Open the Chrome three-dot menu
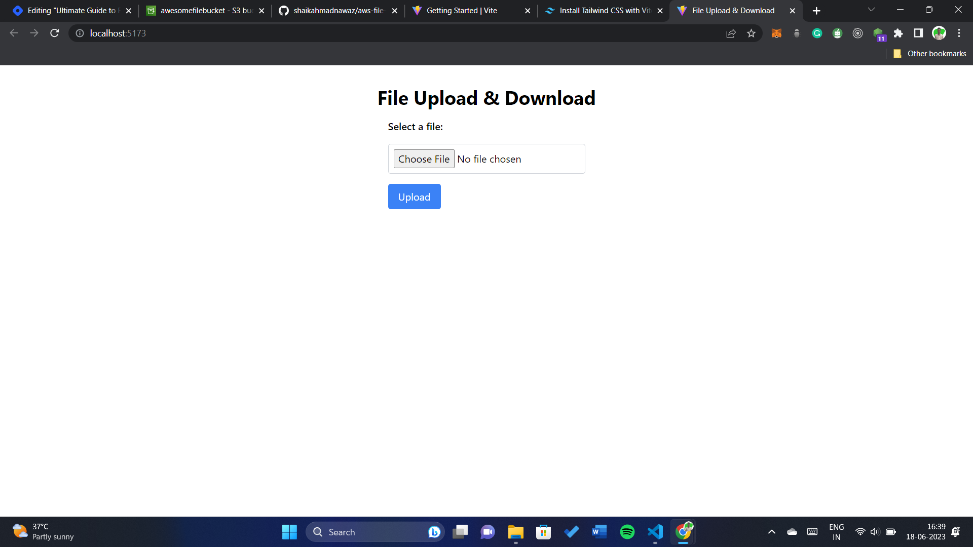 (x=959, y=33)
